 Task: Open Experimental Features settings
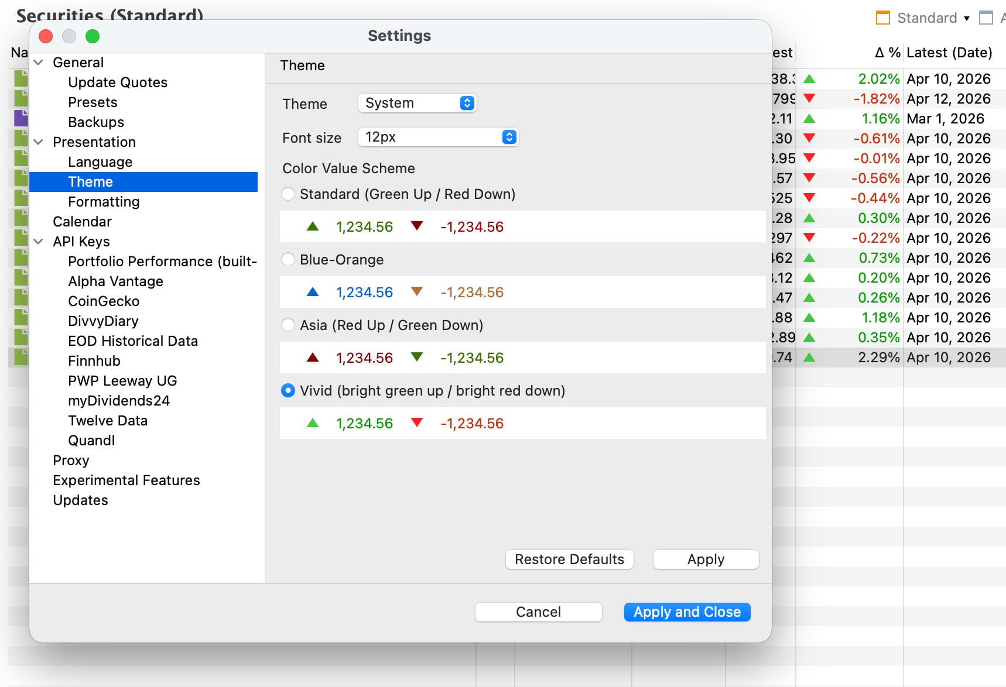126,480
